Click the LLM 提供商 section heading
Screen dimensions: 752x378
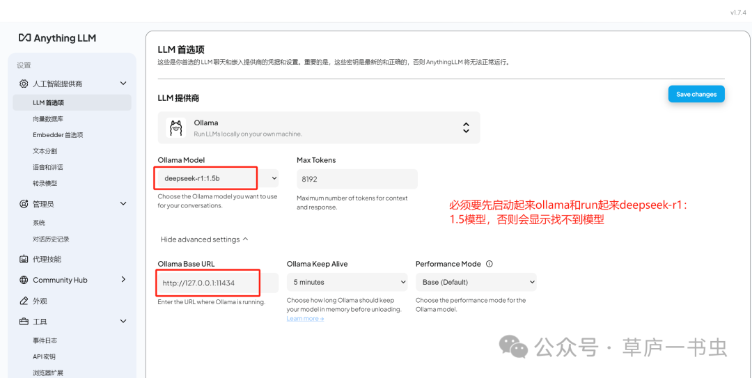coord(178,98)
